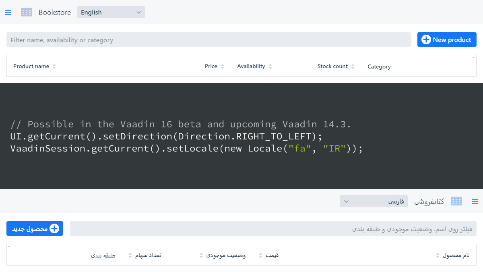Screen dimensions: 483x272
Task: Click the طبقه بندی column header
Action: click(103, 255)
